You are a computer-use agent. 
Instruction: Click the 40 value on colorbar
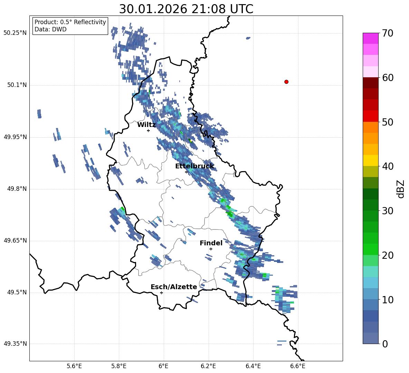point(388,166)
